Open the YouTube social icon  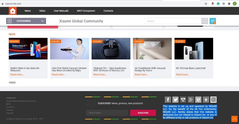[183, 100]
